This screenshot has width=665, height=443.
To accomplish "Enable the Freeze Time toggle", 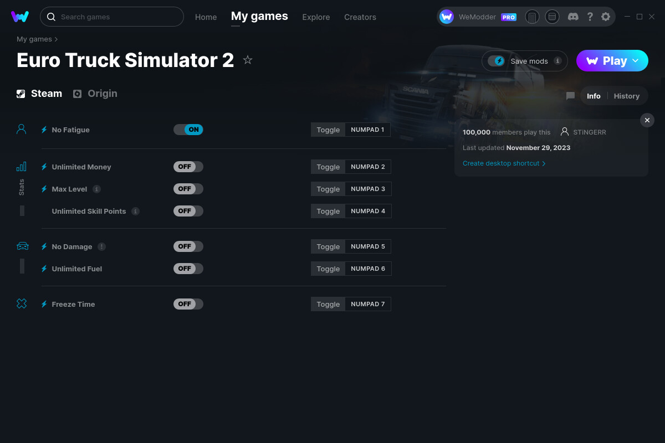I will 188,304.
